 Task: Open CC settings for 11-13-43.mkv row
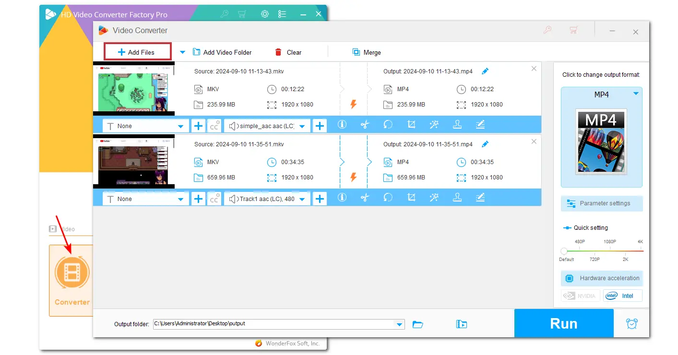[214, 126]
